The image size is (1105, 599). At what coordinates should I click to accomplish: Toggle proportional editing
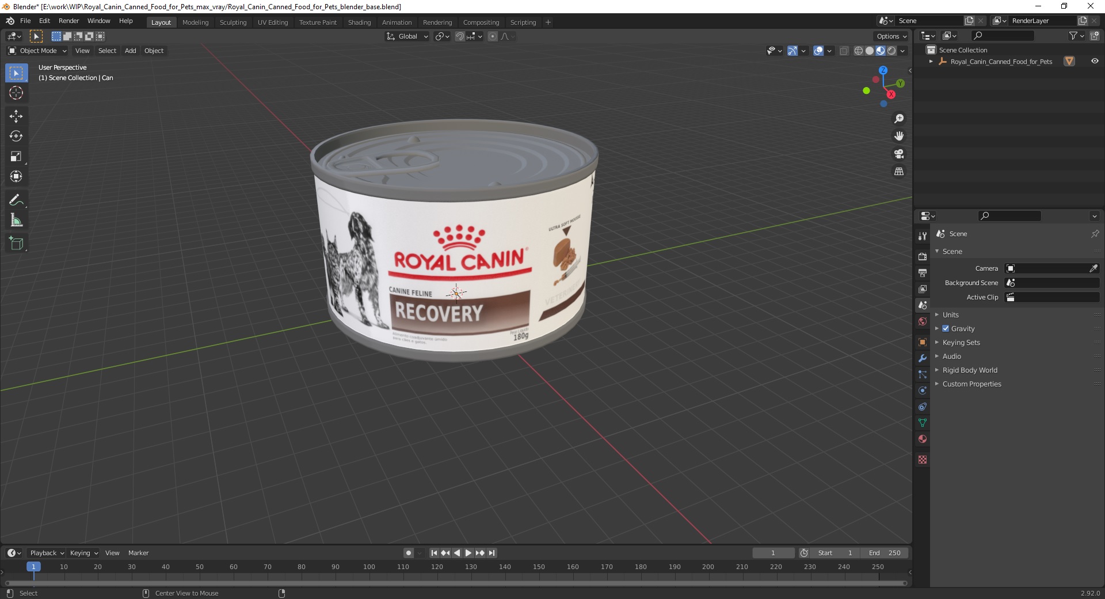pyautogui.click(x=492, y=36)
